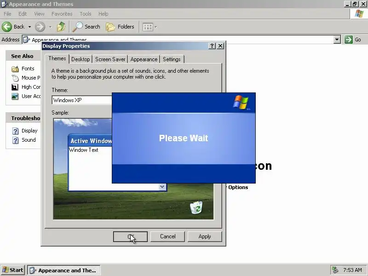368x276 pixels.
Task: Open the Forward history dropdown arrow
Action: (x=50, y=27)
